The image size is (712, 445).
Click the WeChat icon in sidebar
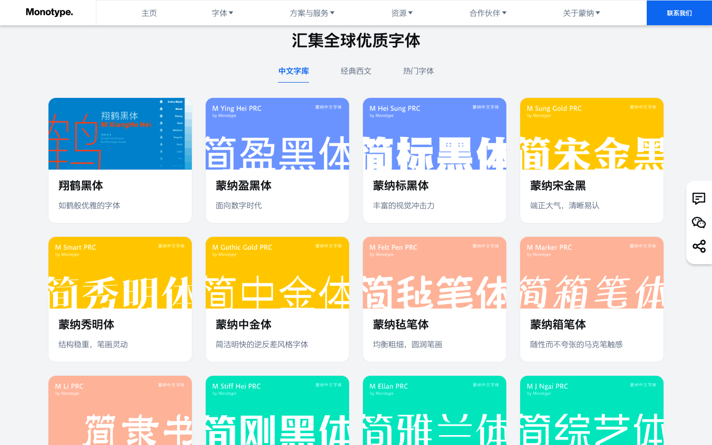pos(699,222)
